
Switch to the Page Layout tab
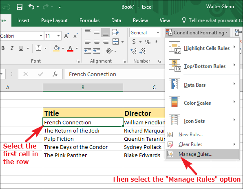coord(54,20)
